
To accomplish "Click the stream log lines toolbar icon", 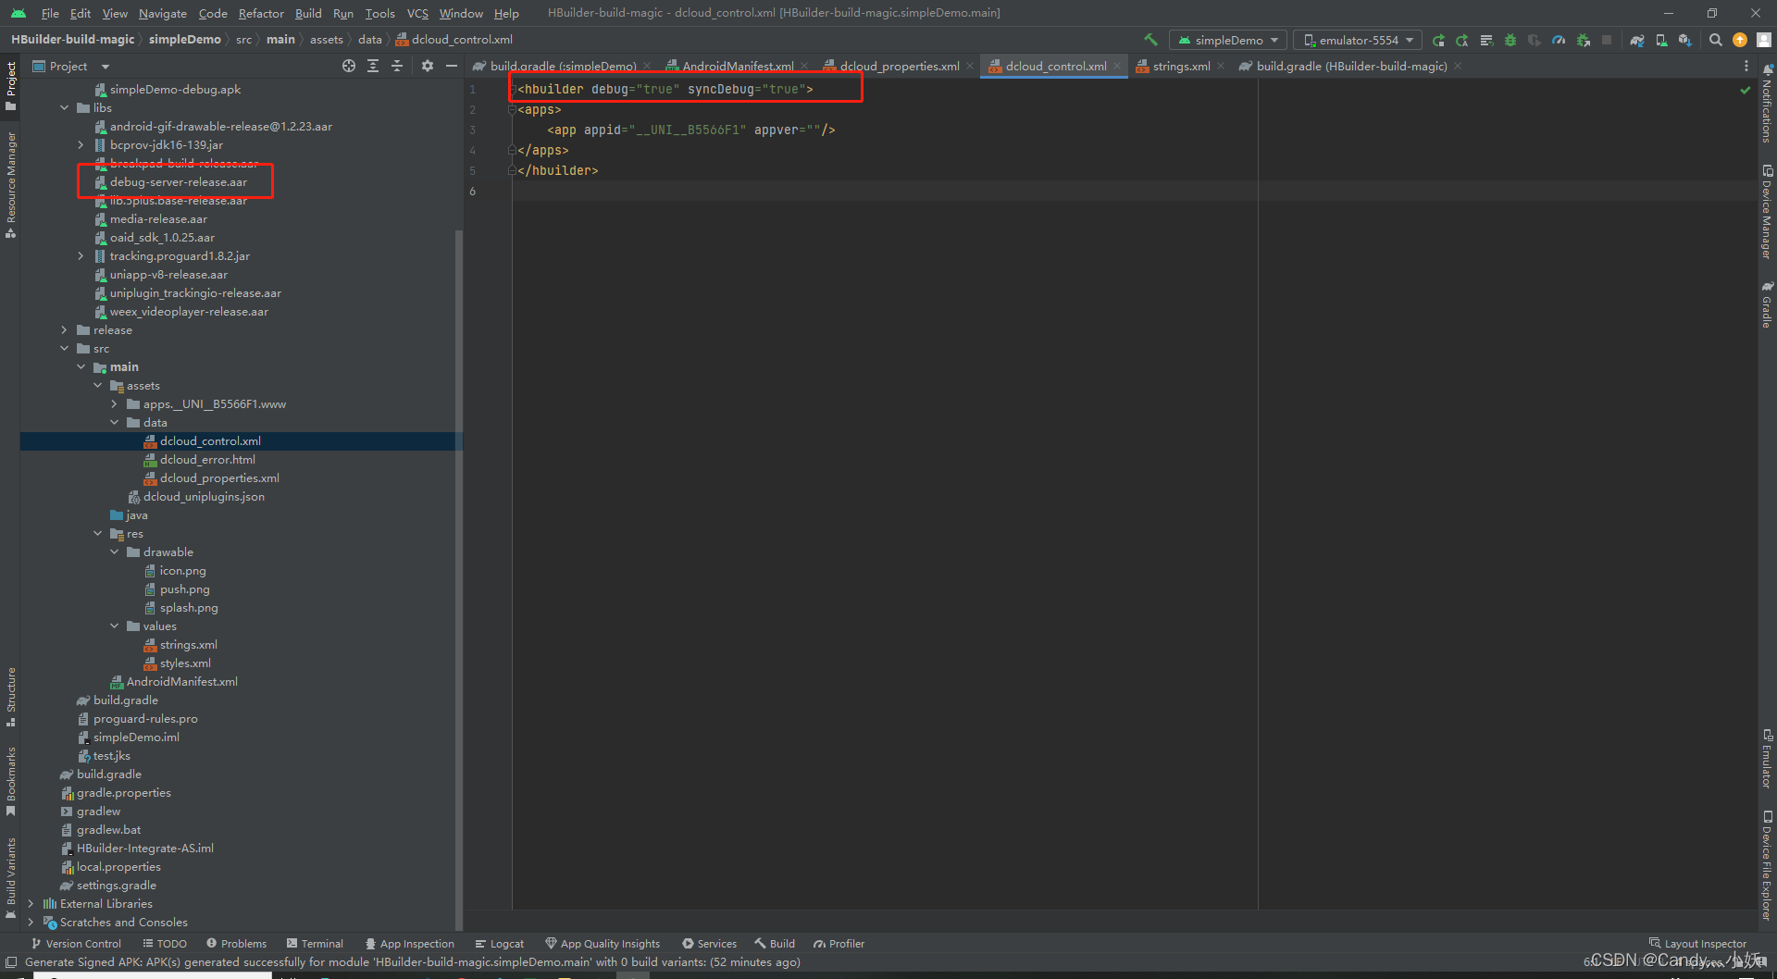I will (x=1486, y=40).
